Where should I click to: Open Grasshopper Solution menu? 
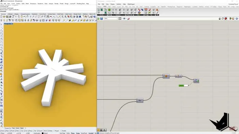click(x=119, y=4)
